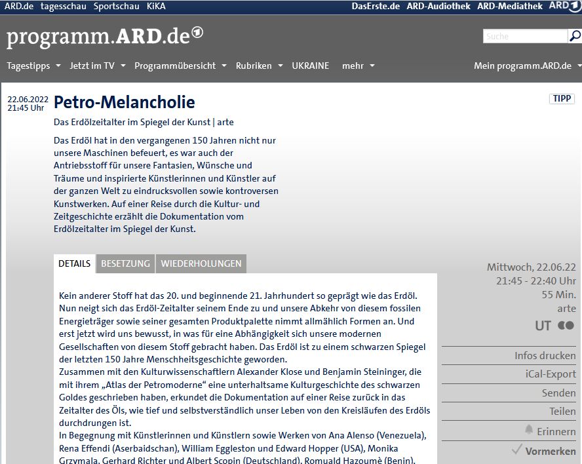The width and height of the screenshot is (582, 464).
Task: Switch to the WIEDERHOLUNGEN tab
Action: pyautogui.click(x=201, y=263)
